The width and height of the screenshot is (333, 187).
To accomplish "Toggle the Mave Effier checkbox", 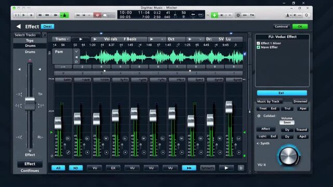I will 258,47.
